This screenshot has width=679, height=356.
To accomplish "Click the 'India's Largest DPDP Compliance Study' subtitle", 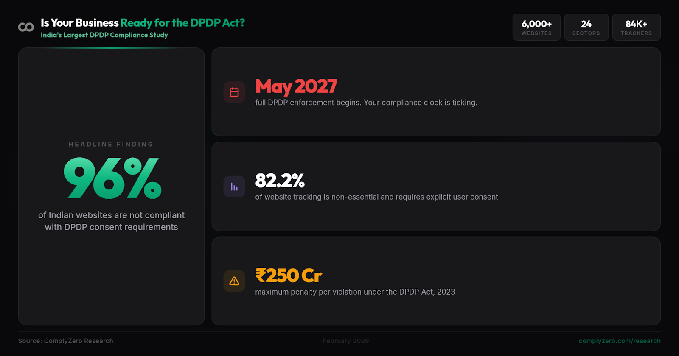I will (104, 35).
